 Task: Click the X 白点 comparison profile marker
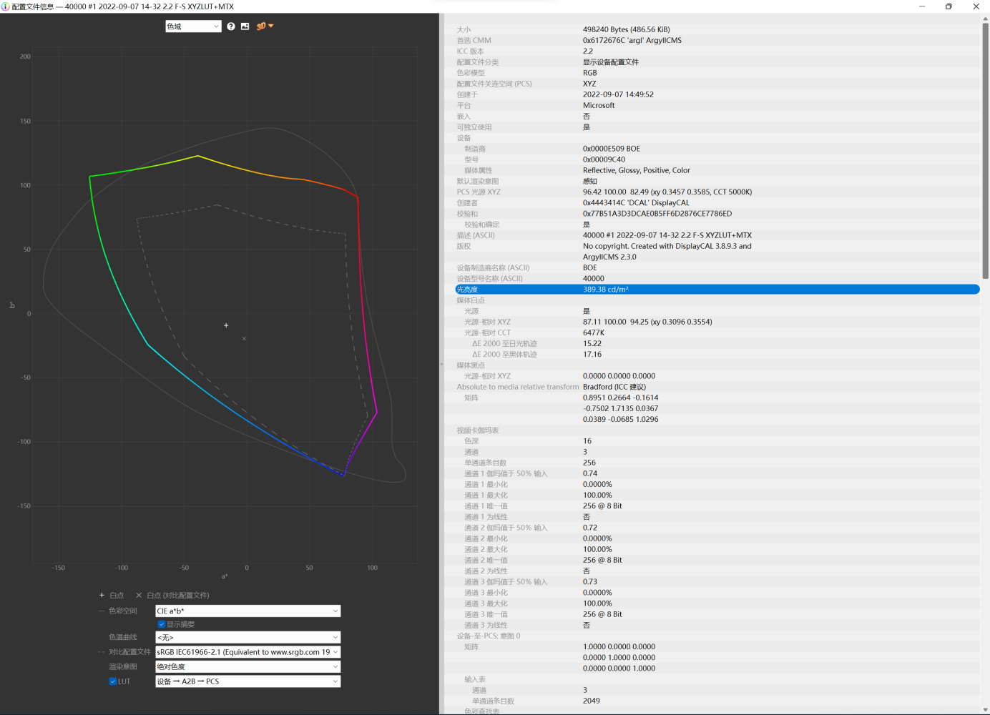pos(139,596)
